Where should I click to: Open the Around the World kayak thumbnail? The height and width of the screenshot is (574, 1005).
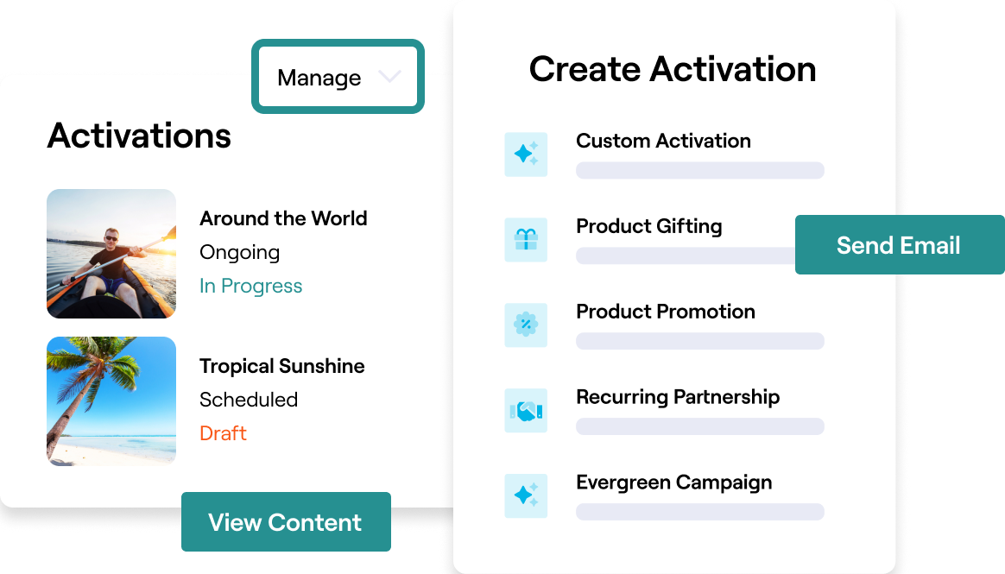coord(111,254)
